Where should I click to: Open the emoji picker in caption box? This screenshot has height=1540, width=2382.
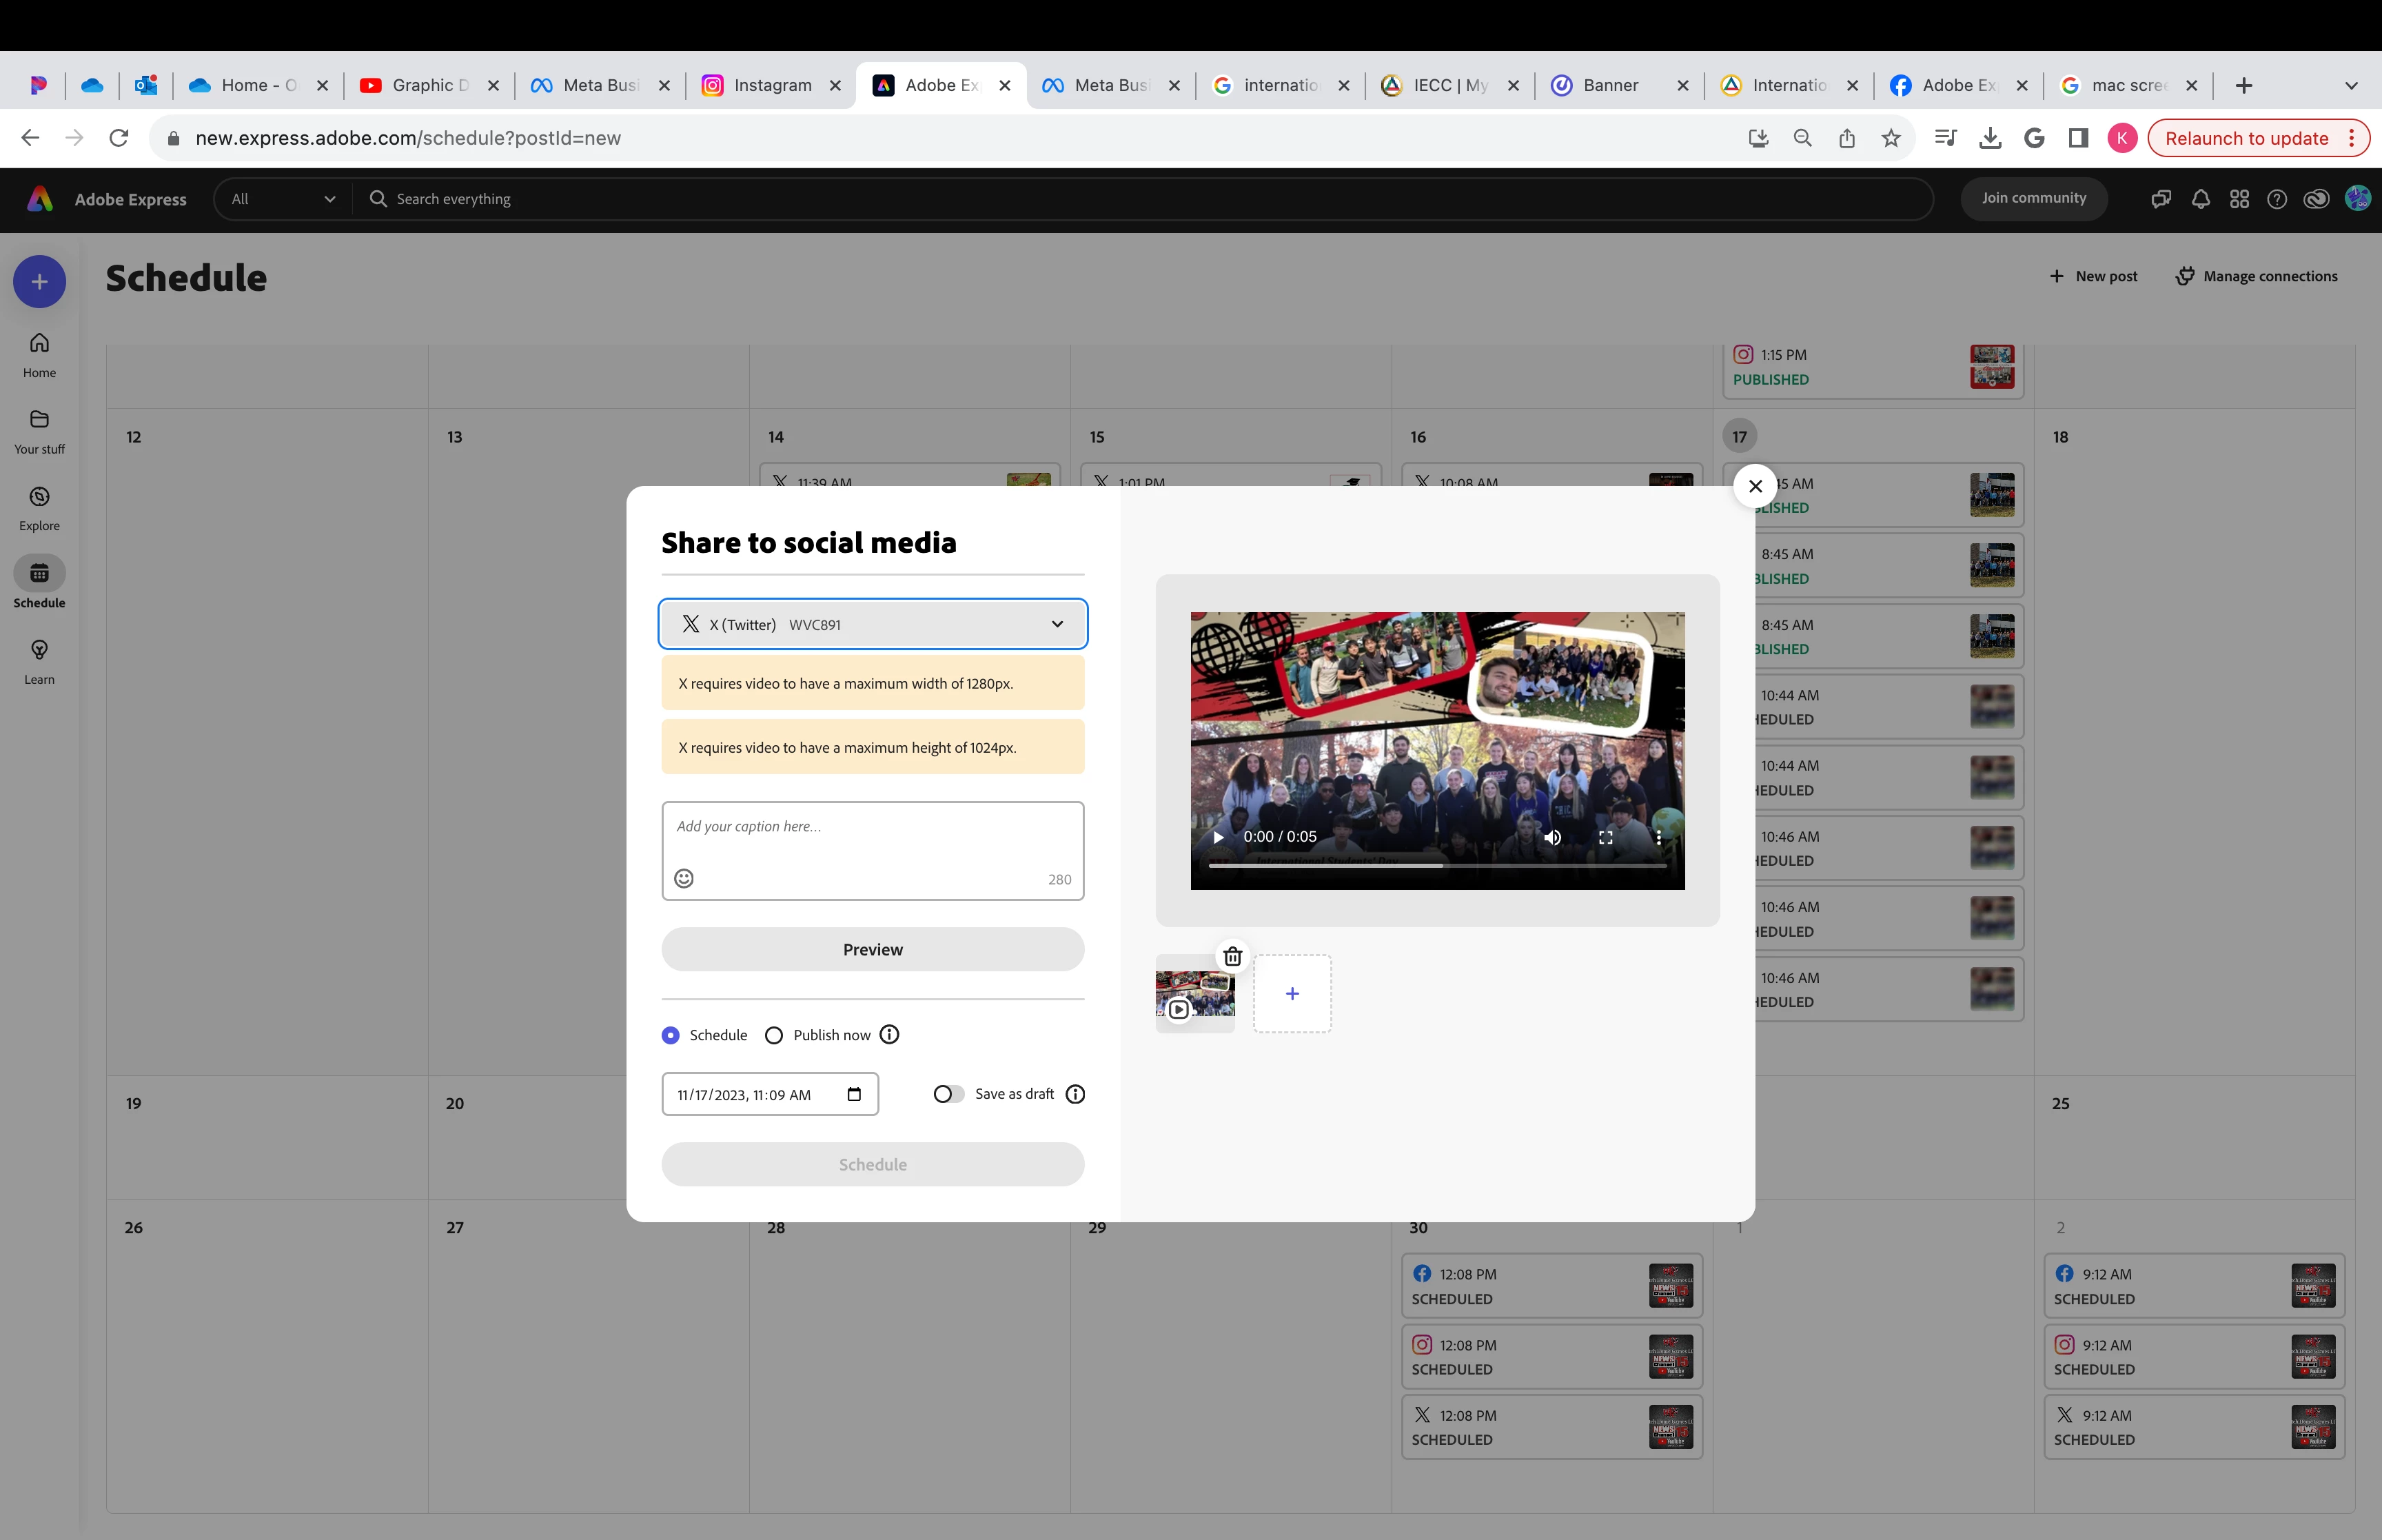click(x=684, y=878)
